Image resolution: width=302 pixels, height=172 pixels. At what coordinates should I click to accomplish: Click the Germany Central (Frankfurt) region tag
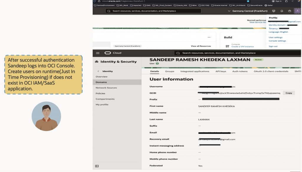[x=127, y=46]
